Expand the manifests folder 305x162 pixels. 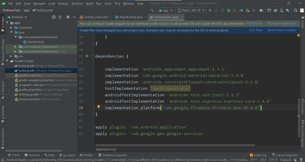click(11, 27)
